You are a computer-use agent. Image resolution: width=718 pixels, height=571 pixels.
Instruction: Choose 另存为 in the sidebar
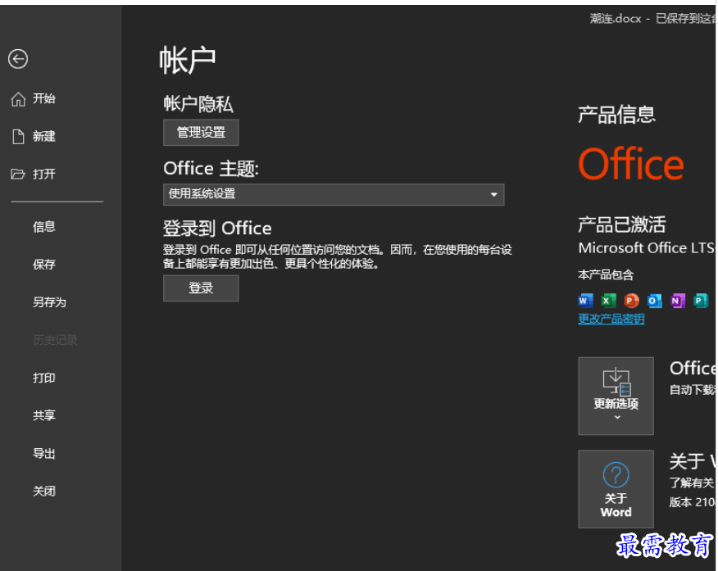point(49,302)
